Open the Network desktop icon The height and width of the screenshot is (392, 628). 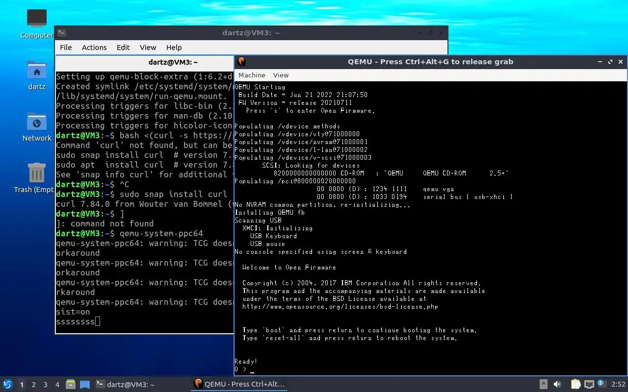click(x=37, y=122)
